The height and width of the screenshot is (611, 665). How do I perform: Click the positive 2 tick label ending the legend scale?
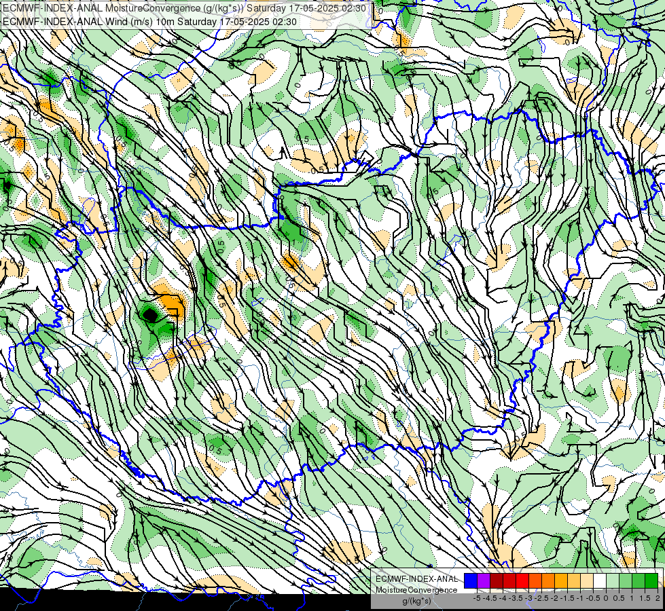[658, 598]
